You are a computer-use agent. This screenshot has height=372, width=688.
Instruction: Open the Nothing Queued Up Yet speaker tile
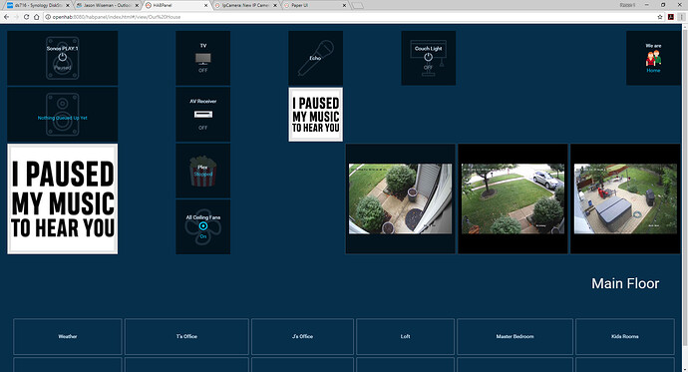point(62,115)
